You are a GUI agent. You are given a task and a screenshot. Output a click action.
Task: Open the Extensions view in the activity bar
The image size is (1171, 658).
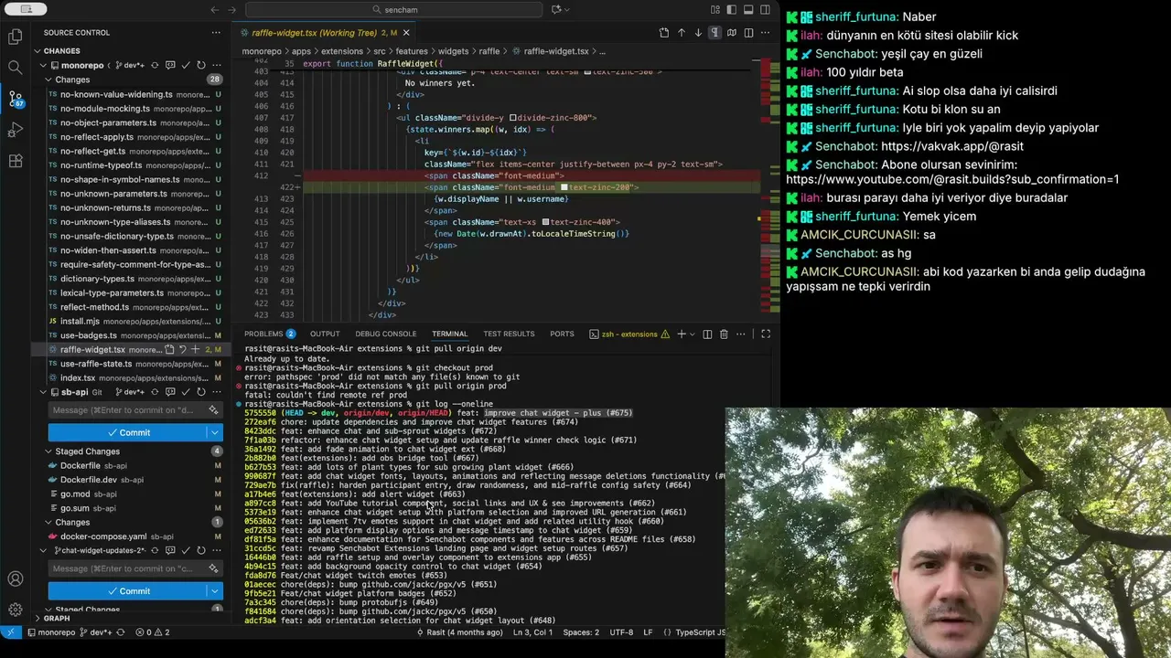[15, 161]
